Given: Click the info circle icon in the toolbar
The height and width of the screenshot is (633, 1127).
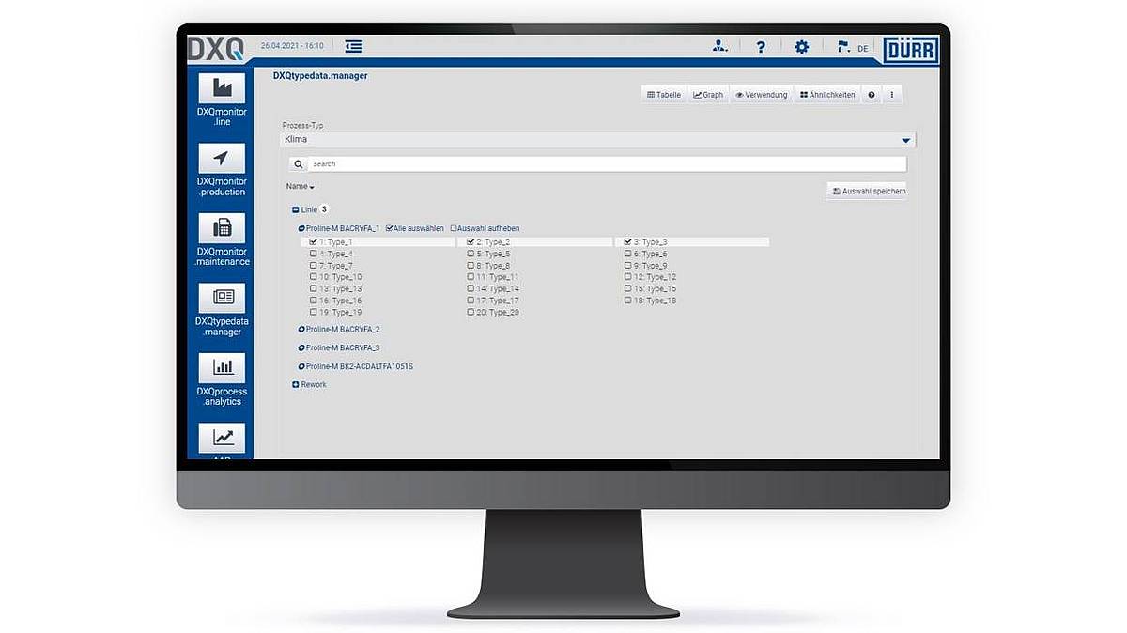Looking at the screenshot, I should pos(872,95).
